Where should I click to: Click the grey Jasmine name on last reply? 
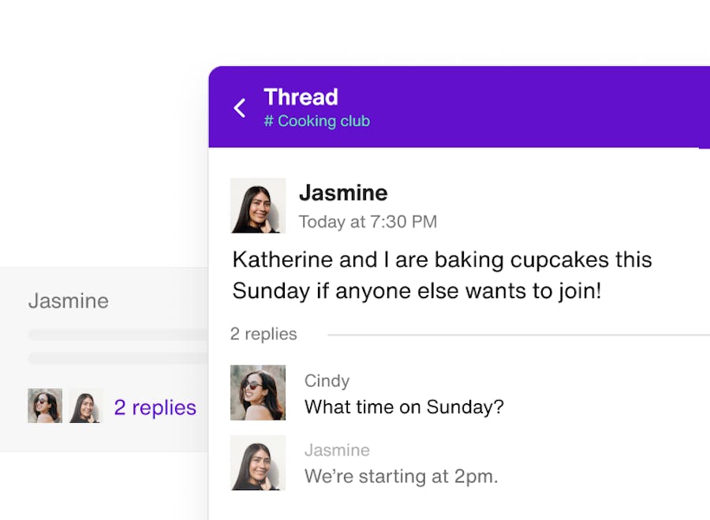click(x=337, y=451)
